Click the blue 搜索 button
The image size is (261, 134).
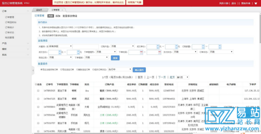[x=115, y=58]
